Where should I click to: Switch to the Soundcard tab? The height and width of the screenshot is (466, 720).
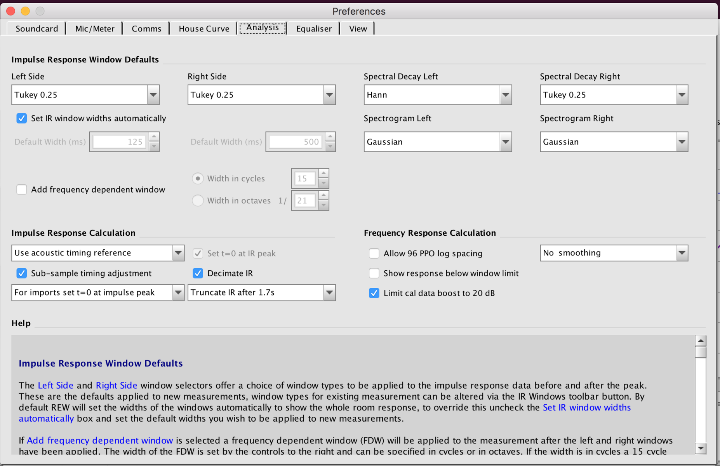[37, 29]
